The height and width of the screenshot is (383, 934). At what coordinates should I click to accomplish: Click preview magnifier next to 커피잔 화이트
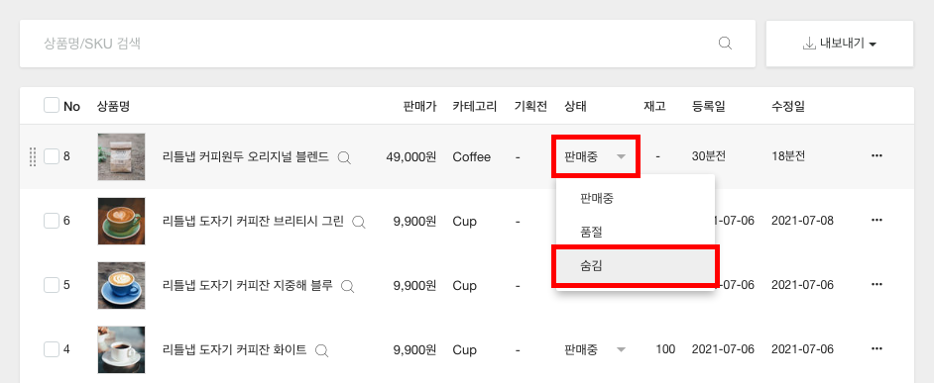(x=321, y=350)
